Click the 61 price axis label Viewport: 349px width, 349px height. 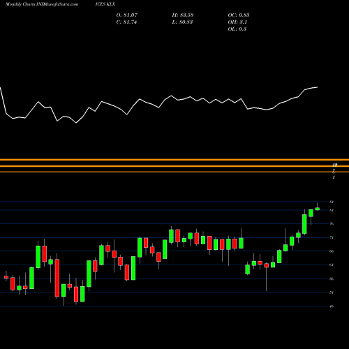tap(332, 265)
